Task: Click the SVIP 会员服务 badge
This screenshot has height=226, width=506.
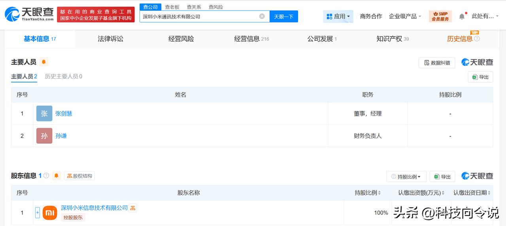Action: (x=440, y=16)
